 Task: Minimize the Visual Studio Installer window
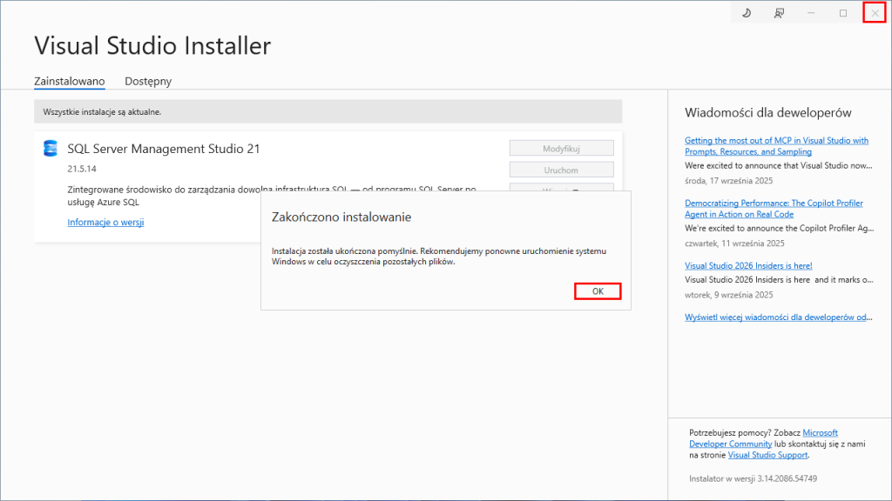click(811, 13)
